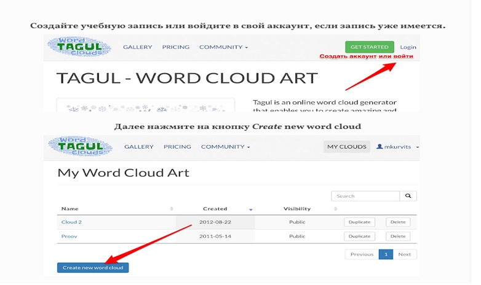The width and height of the screenshot is (481, 285).
Task: Open the MY CLOUDS tab
Action: pyautogui.click(x=347, y=146)
